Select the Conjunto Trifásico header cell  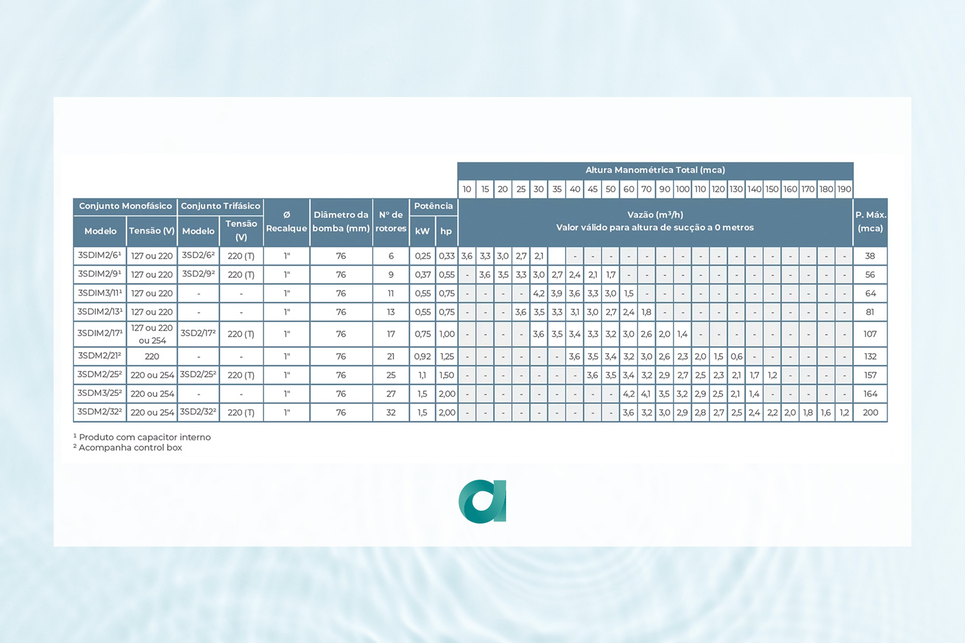point(220,206)
